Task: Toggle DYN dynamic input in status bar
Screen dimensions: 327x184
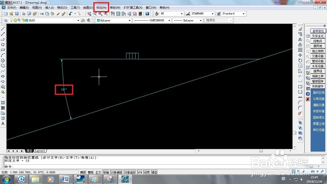Action: [140, 172]
